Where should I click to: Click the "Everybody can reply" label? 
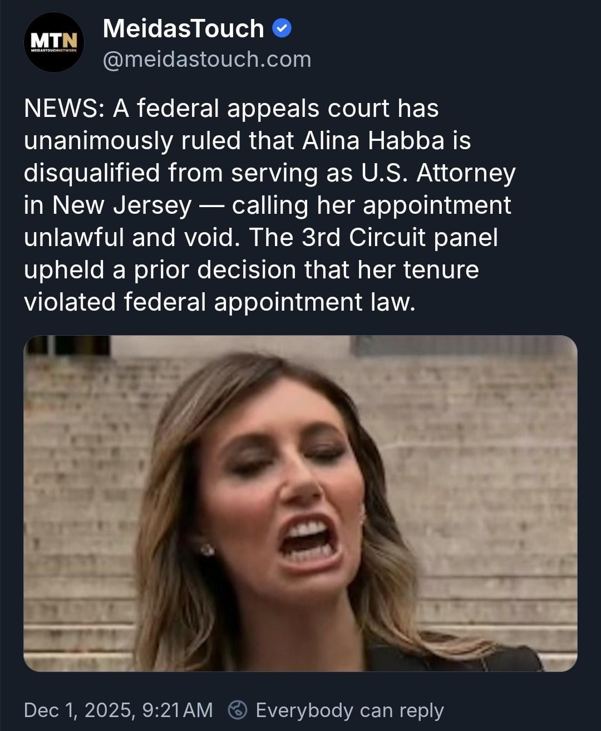(349, 710)
